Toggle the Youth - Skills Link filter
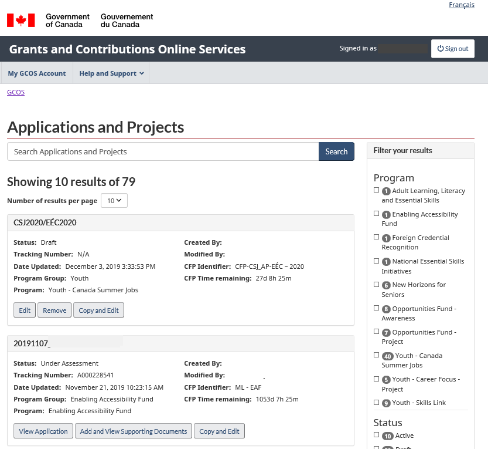The width and height of the screenshot is (488, 449). (x=377, y=403)
